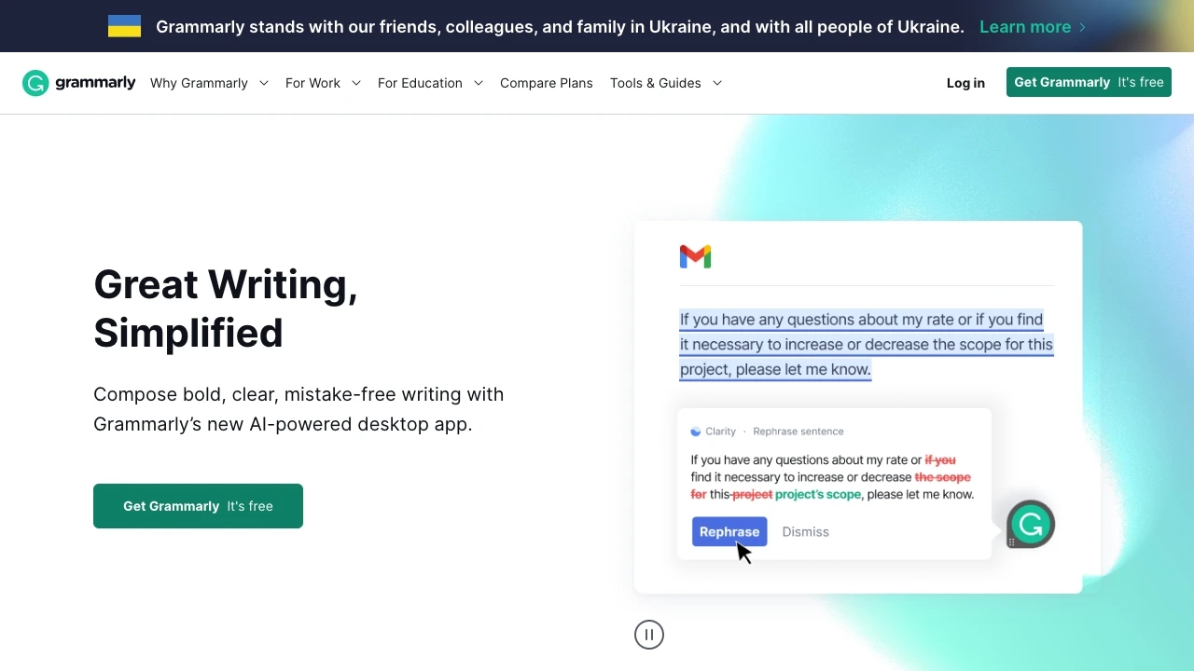Click the Ukraine flag in the top banner
This screenshot has width=1194, height=671.
point(124,26)
